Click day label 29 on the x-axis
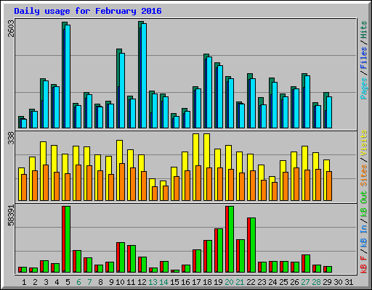372x290 pixels. pos(327,282)
